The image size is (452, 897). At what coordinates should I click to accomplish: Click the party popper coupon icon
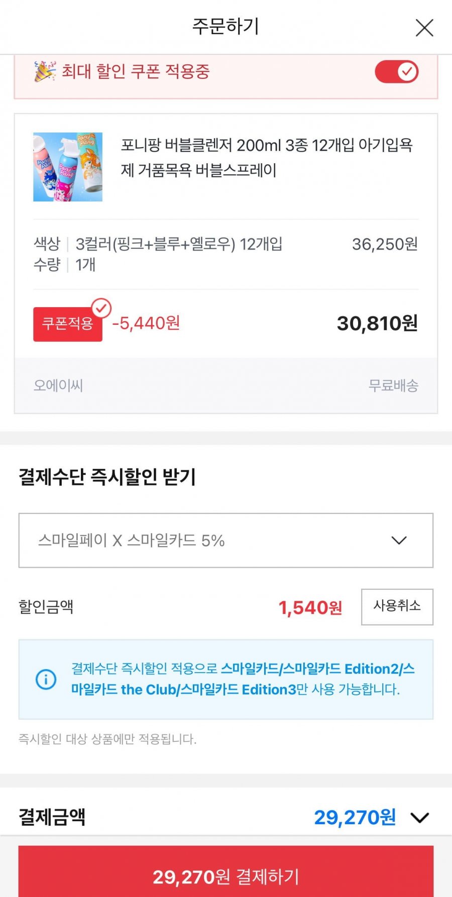tap(45, 71)
